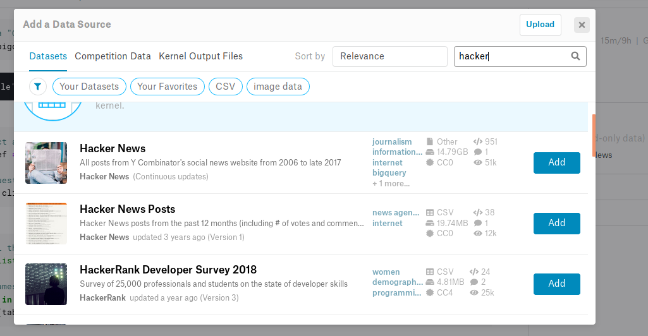This screenshot has height=336, width=648.
Task: Click the file icon next to Other
Action: (x=430, y=141)
